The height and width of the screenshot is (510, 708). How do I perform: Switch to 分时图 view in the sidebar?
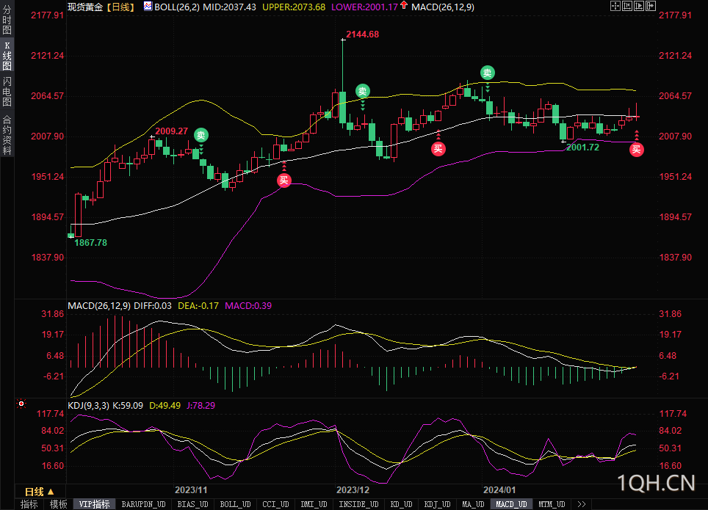coord(7,19)
